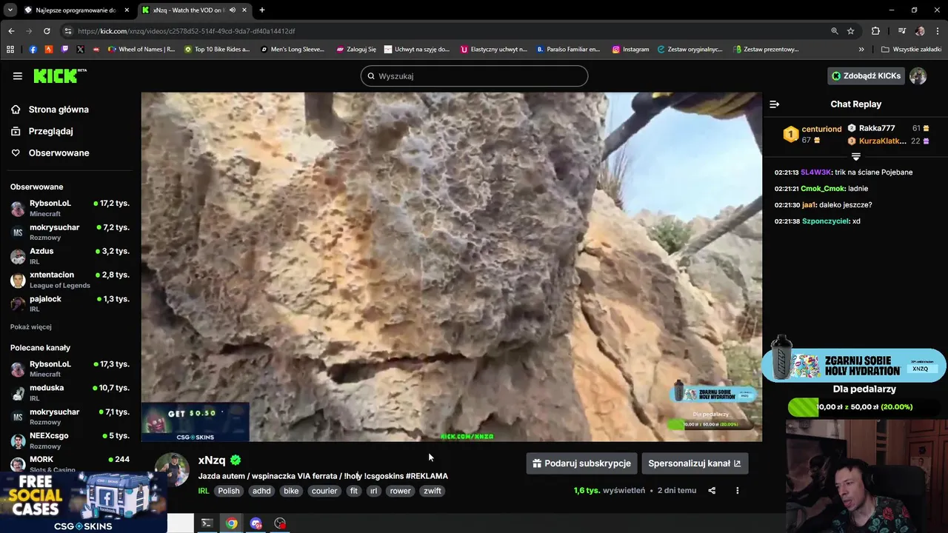Open the profile avatar menu
Screen dimensions: 948x533
918,76
